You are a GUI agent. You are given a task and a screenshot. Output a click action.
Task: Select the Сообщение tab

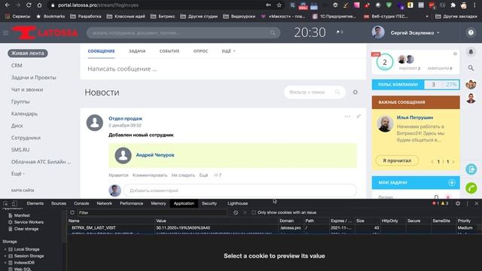click(x=101, y=51)
